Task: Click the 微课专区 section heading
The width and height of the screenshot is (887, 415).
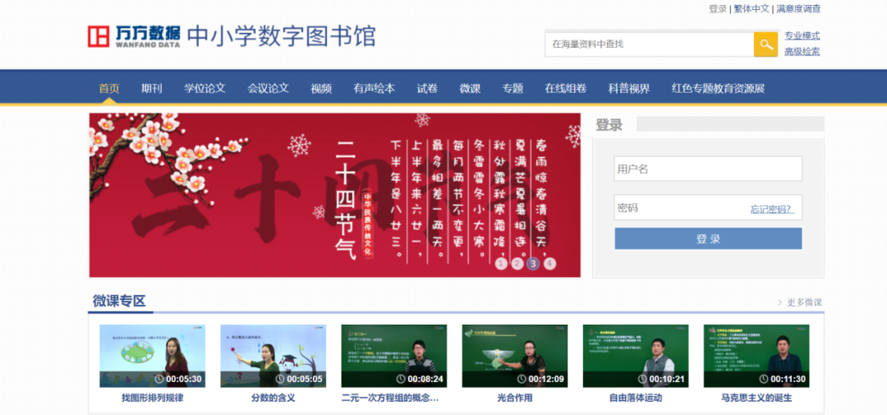Action: click(x=119, y=302)
